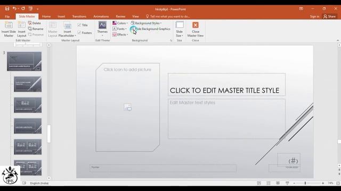341x191 pixels.
Task: Switch to the Home tab
Action: click(x=46, y=16)
